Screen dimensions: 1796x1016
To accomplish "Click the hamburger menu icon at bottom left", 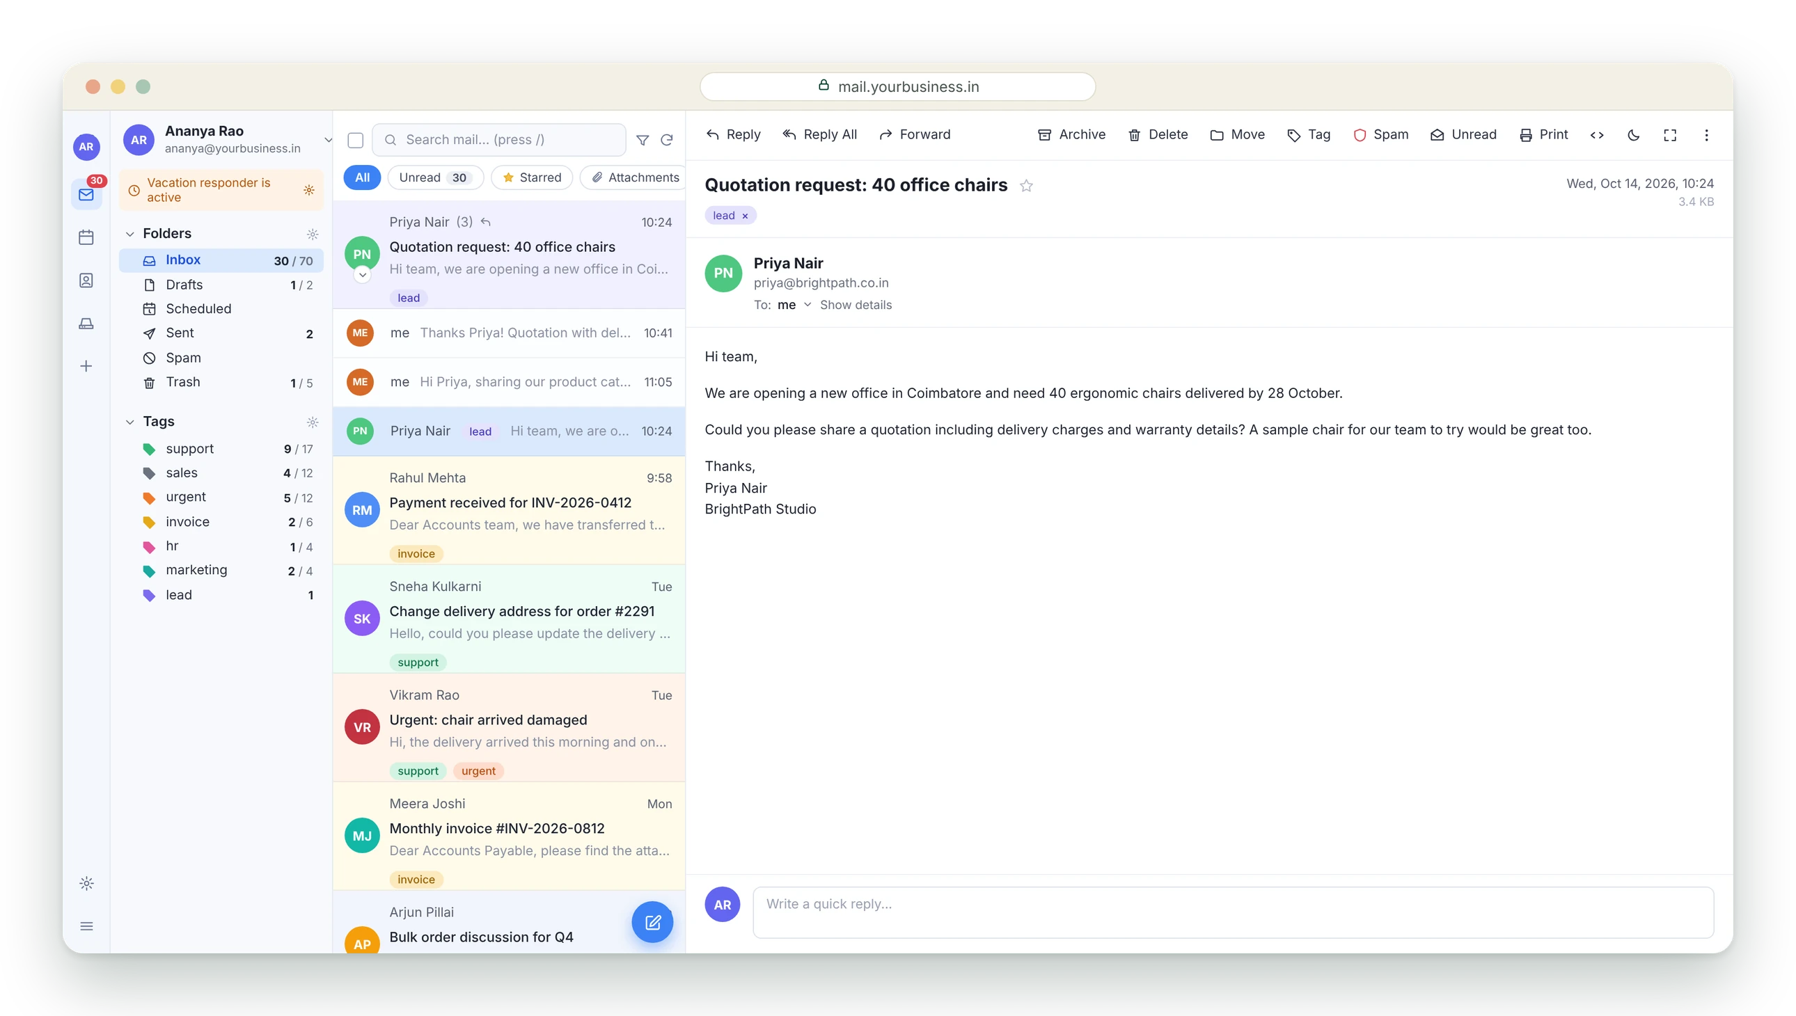I will 86,926.
